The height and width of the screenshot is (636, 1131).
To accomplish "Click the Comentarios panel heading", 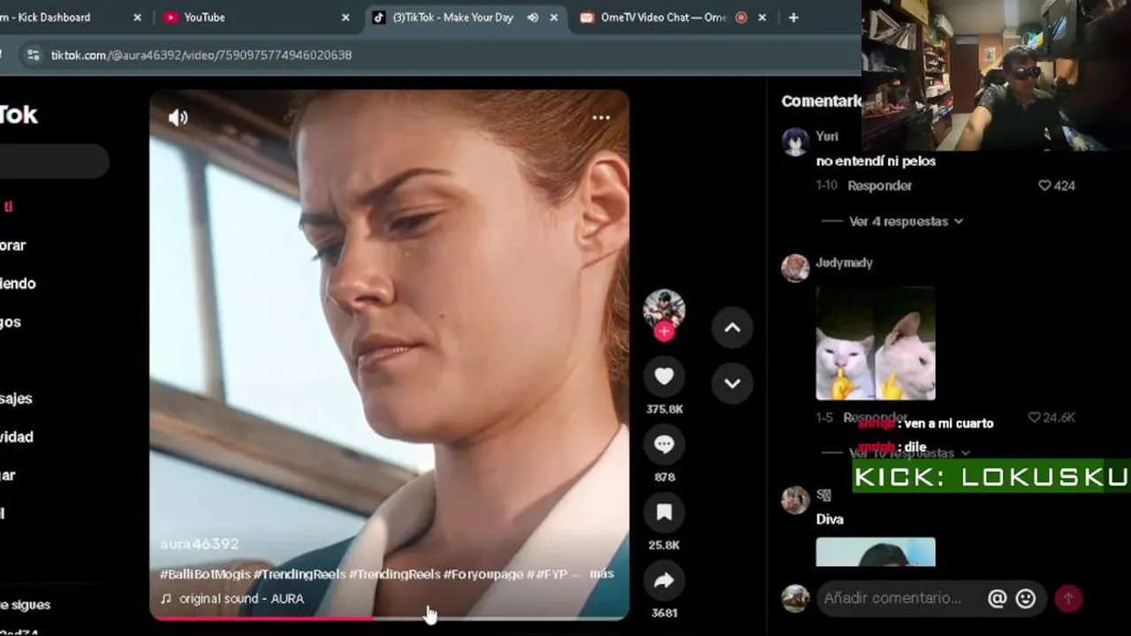I will [x=821, y=101].
